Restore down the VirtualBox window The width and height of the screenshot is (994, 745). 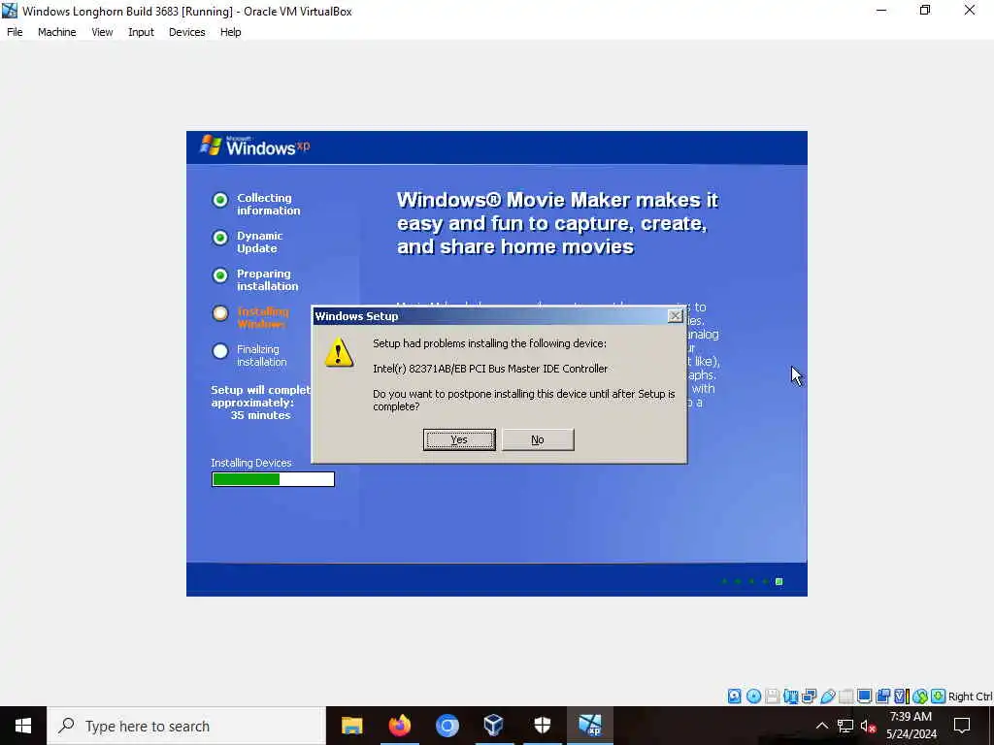click(x=925, y=11)
